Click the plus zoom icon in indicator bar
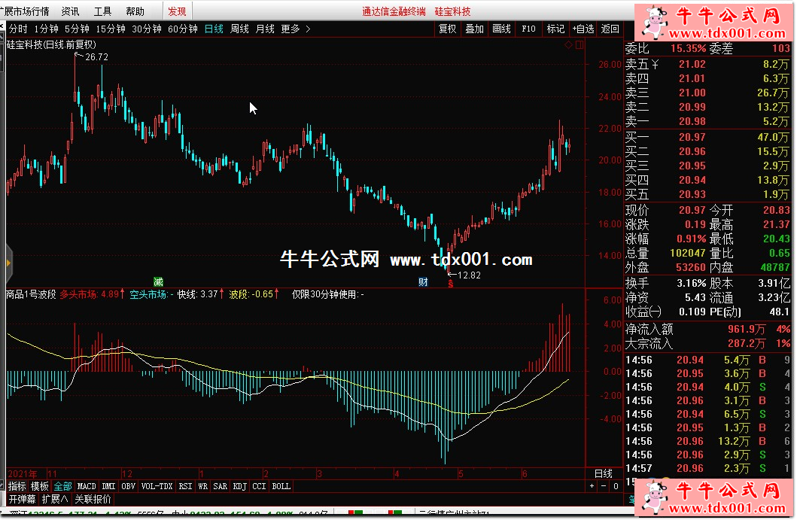 [592, 487]
